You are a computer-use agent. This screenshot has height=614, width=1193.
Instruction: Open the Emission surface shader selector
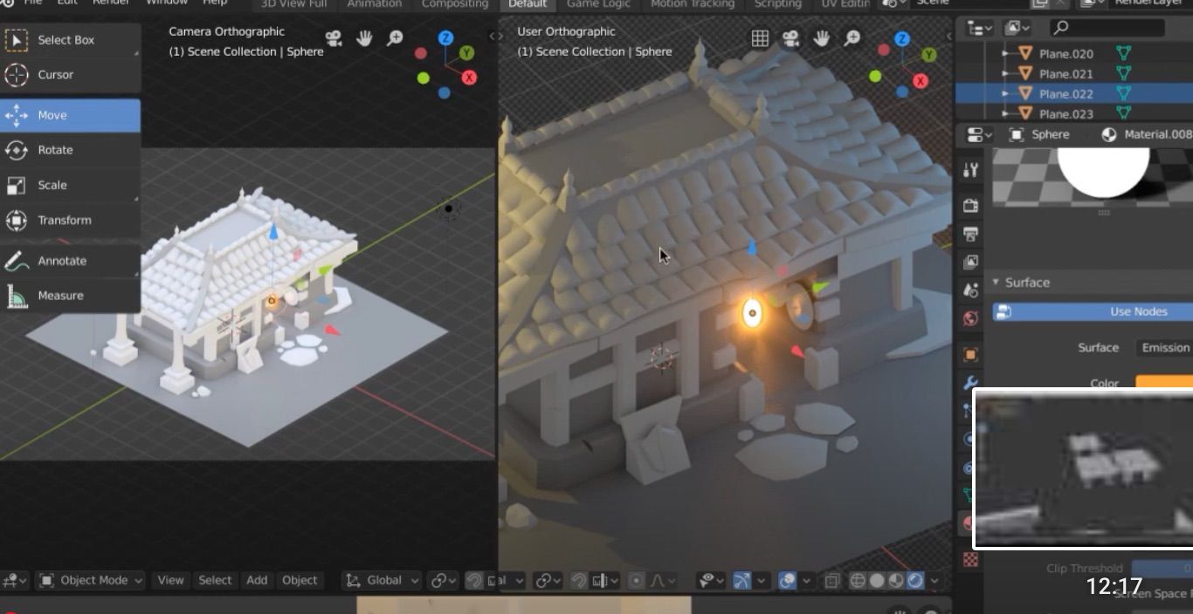point(1164,347)
